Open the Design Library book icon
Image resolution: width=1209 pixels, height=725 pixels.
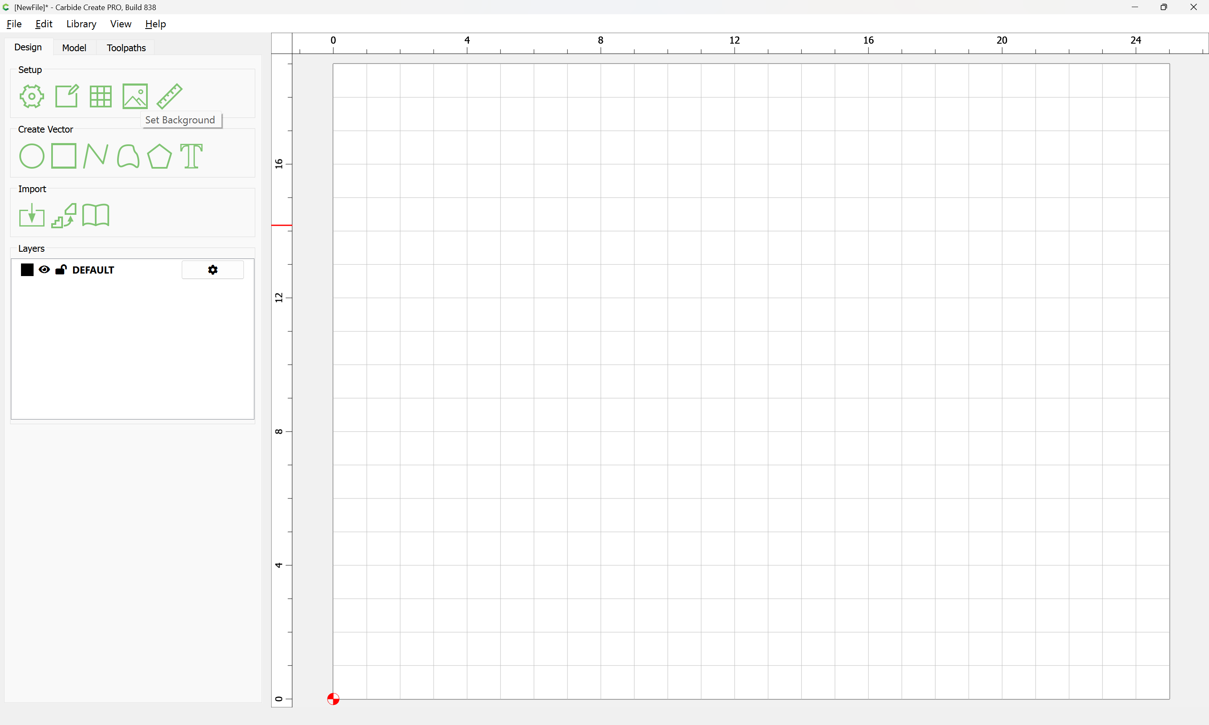pyautogui.click(x=96, y=216)
